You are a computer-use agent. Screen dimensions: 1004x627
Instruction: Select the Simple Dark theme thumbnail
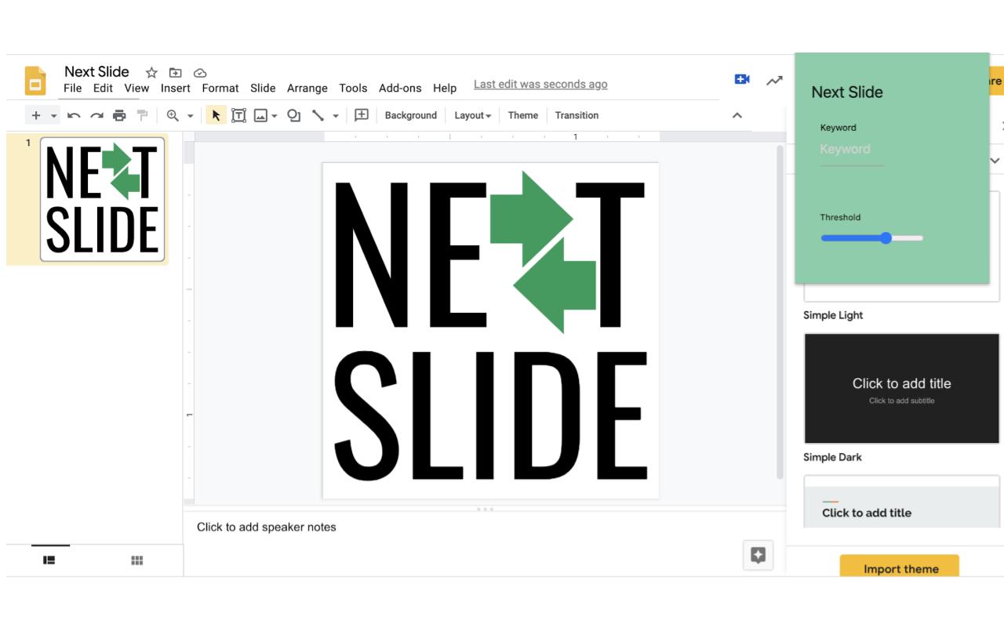[902, 389]
